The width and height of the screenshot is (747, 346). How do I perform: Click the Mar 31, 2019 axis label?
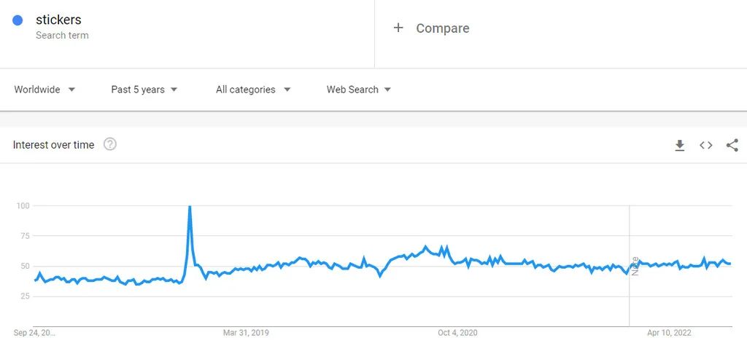point(246,333)
